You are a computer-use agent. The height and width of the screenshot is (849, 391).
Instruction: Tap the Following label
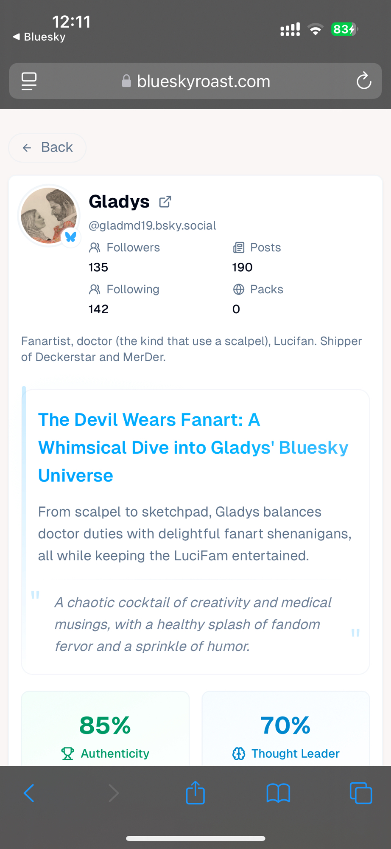click(x=133, y=290)
